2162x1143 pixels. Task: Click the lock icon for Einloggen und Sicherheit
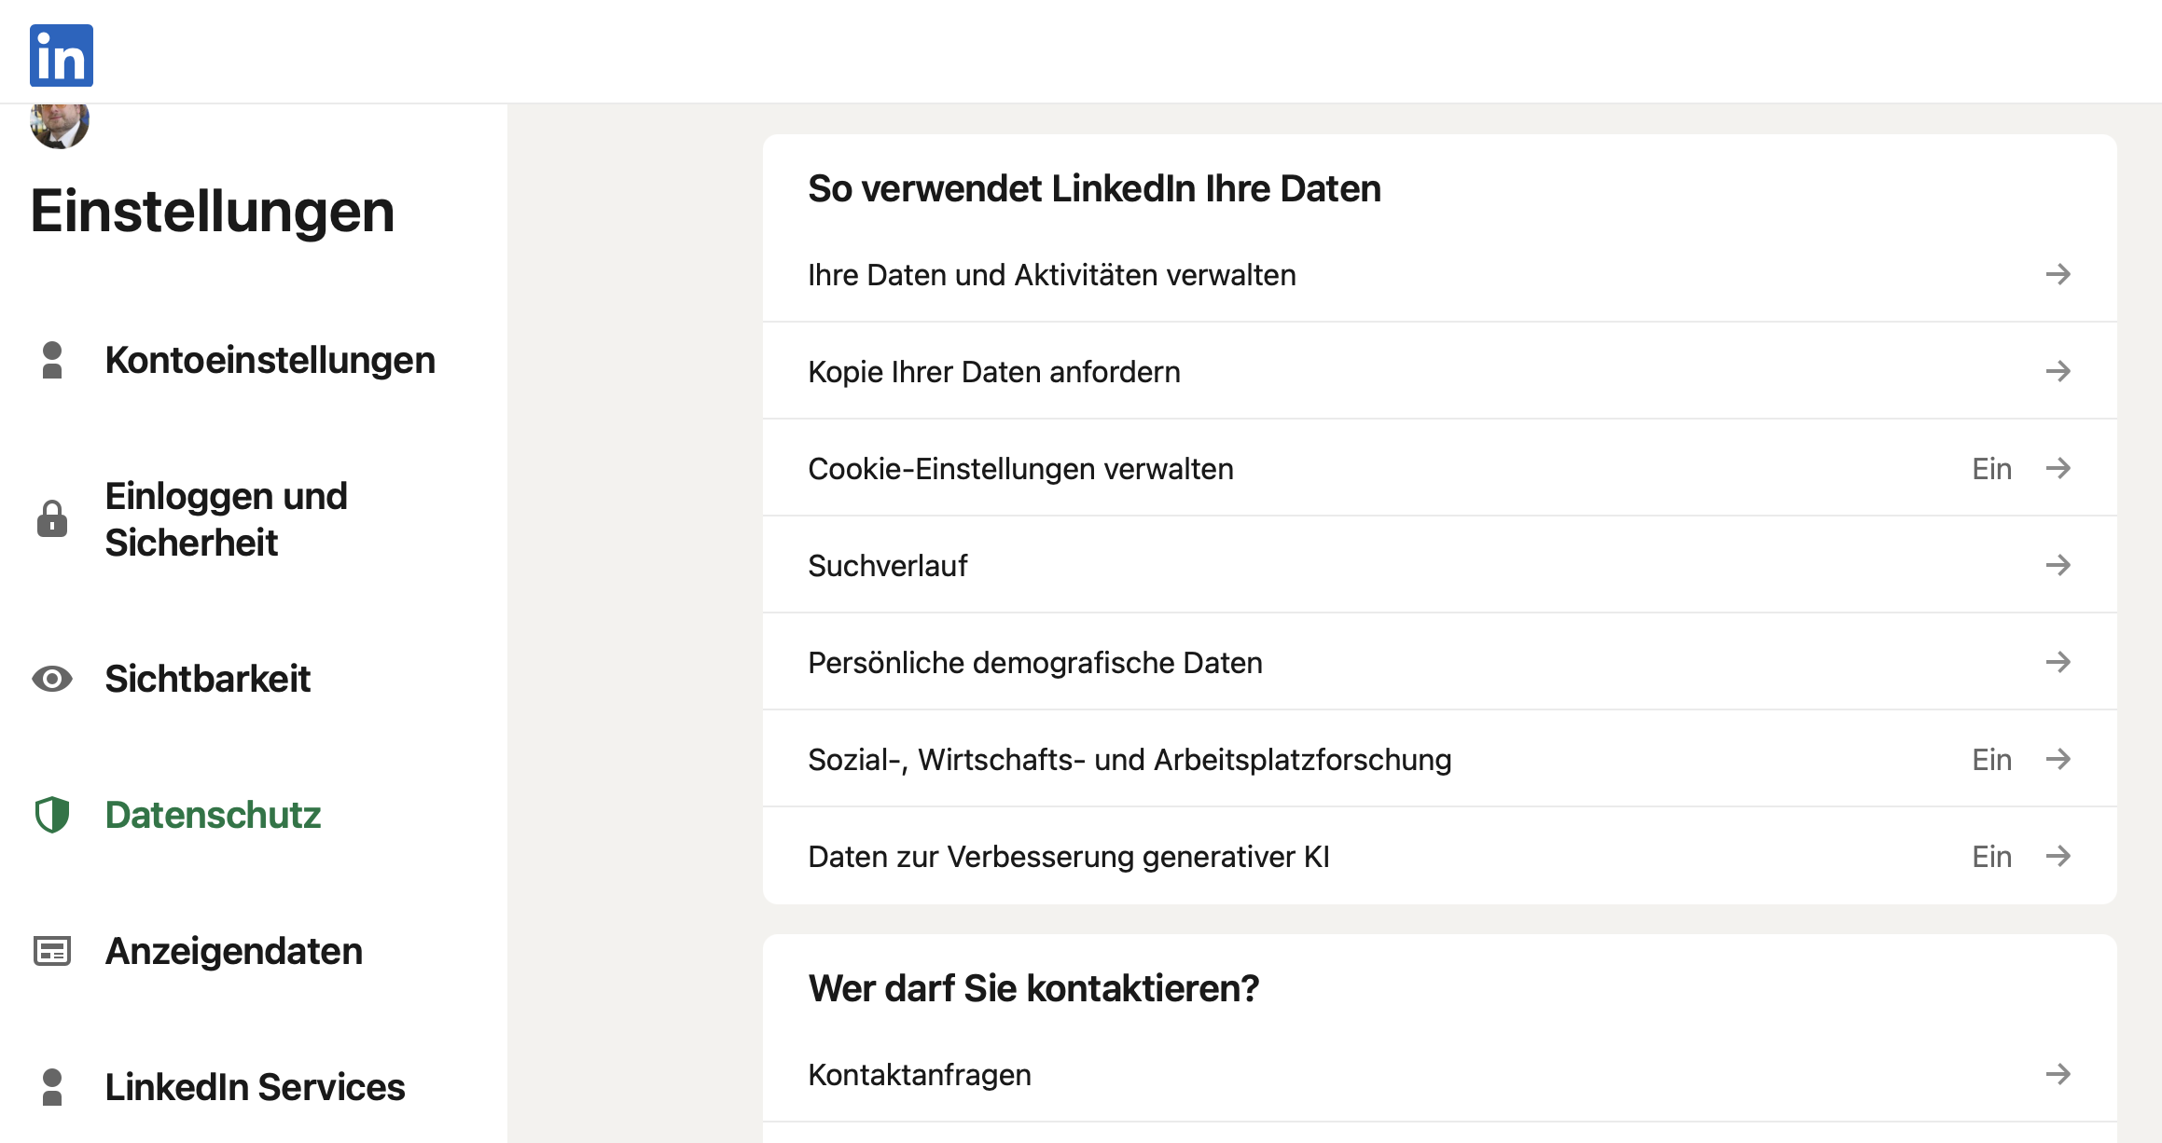point(52,519)
